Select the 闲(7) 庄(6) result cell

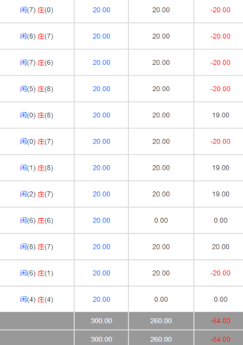(37, 62)
